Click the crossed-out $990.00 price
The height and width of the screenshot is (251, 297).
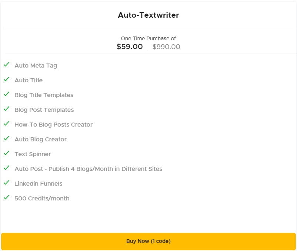[x=166, y=47]
